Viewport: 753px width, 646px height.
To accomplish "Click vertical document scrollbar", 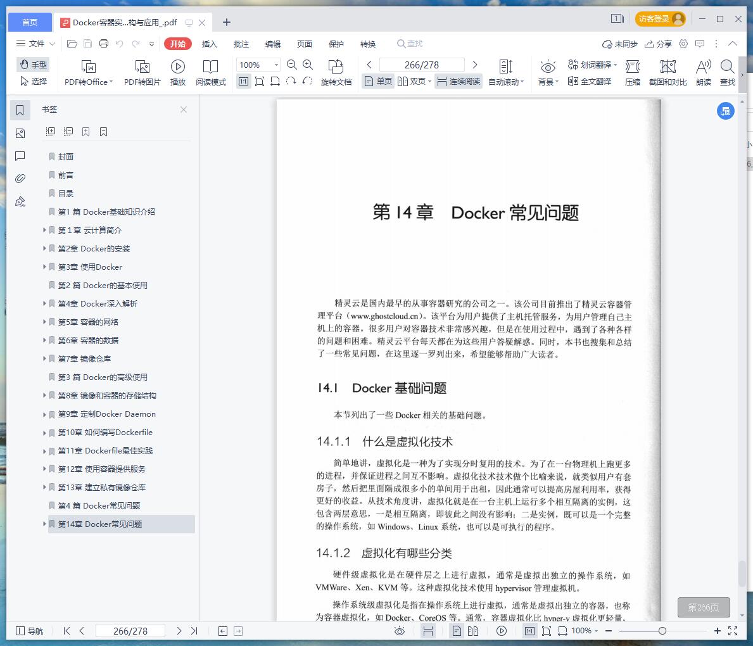I will point(742,573).
